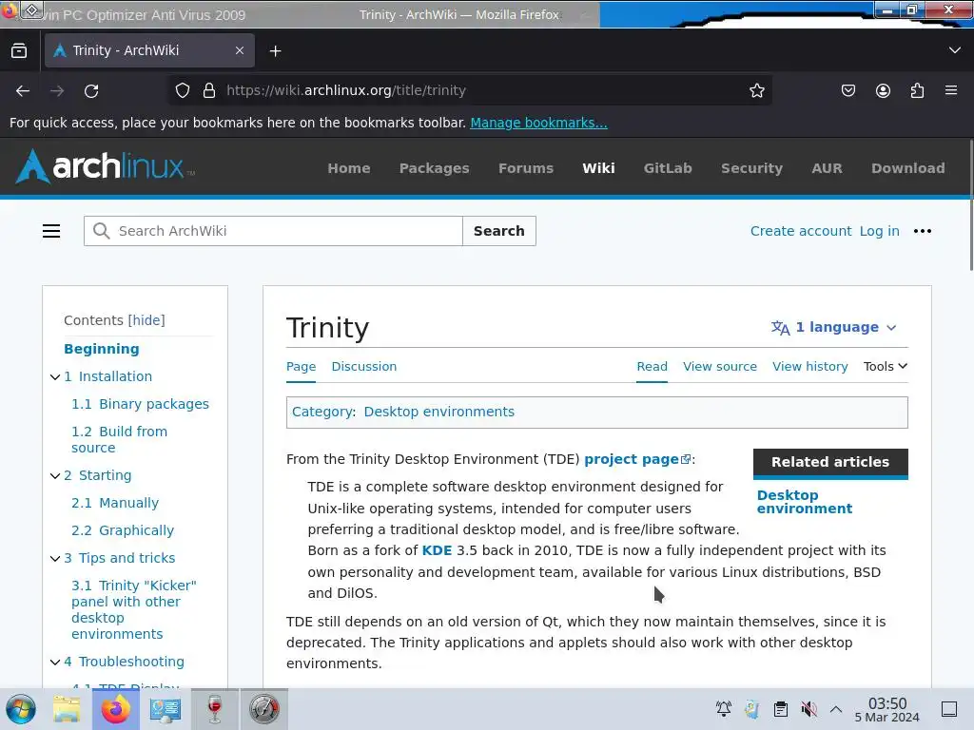Open the clipboard tray icon

click(781, 708)
